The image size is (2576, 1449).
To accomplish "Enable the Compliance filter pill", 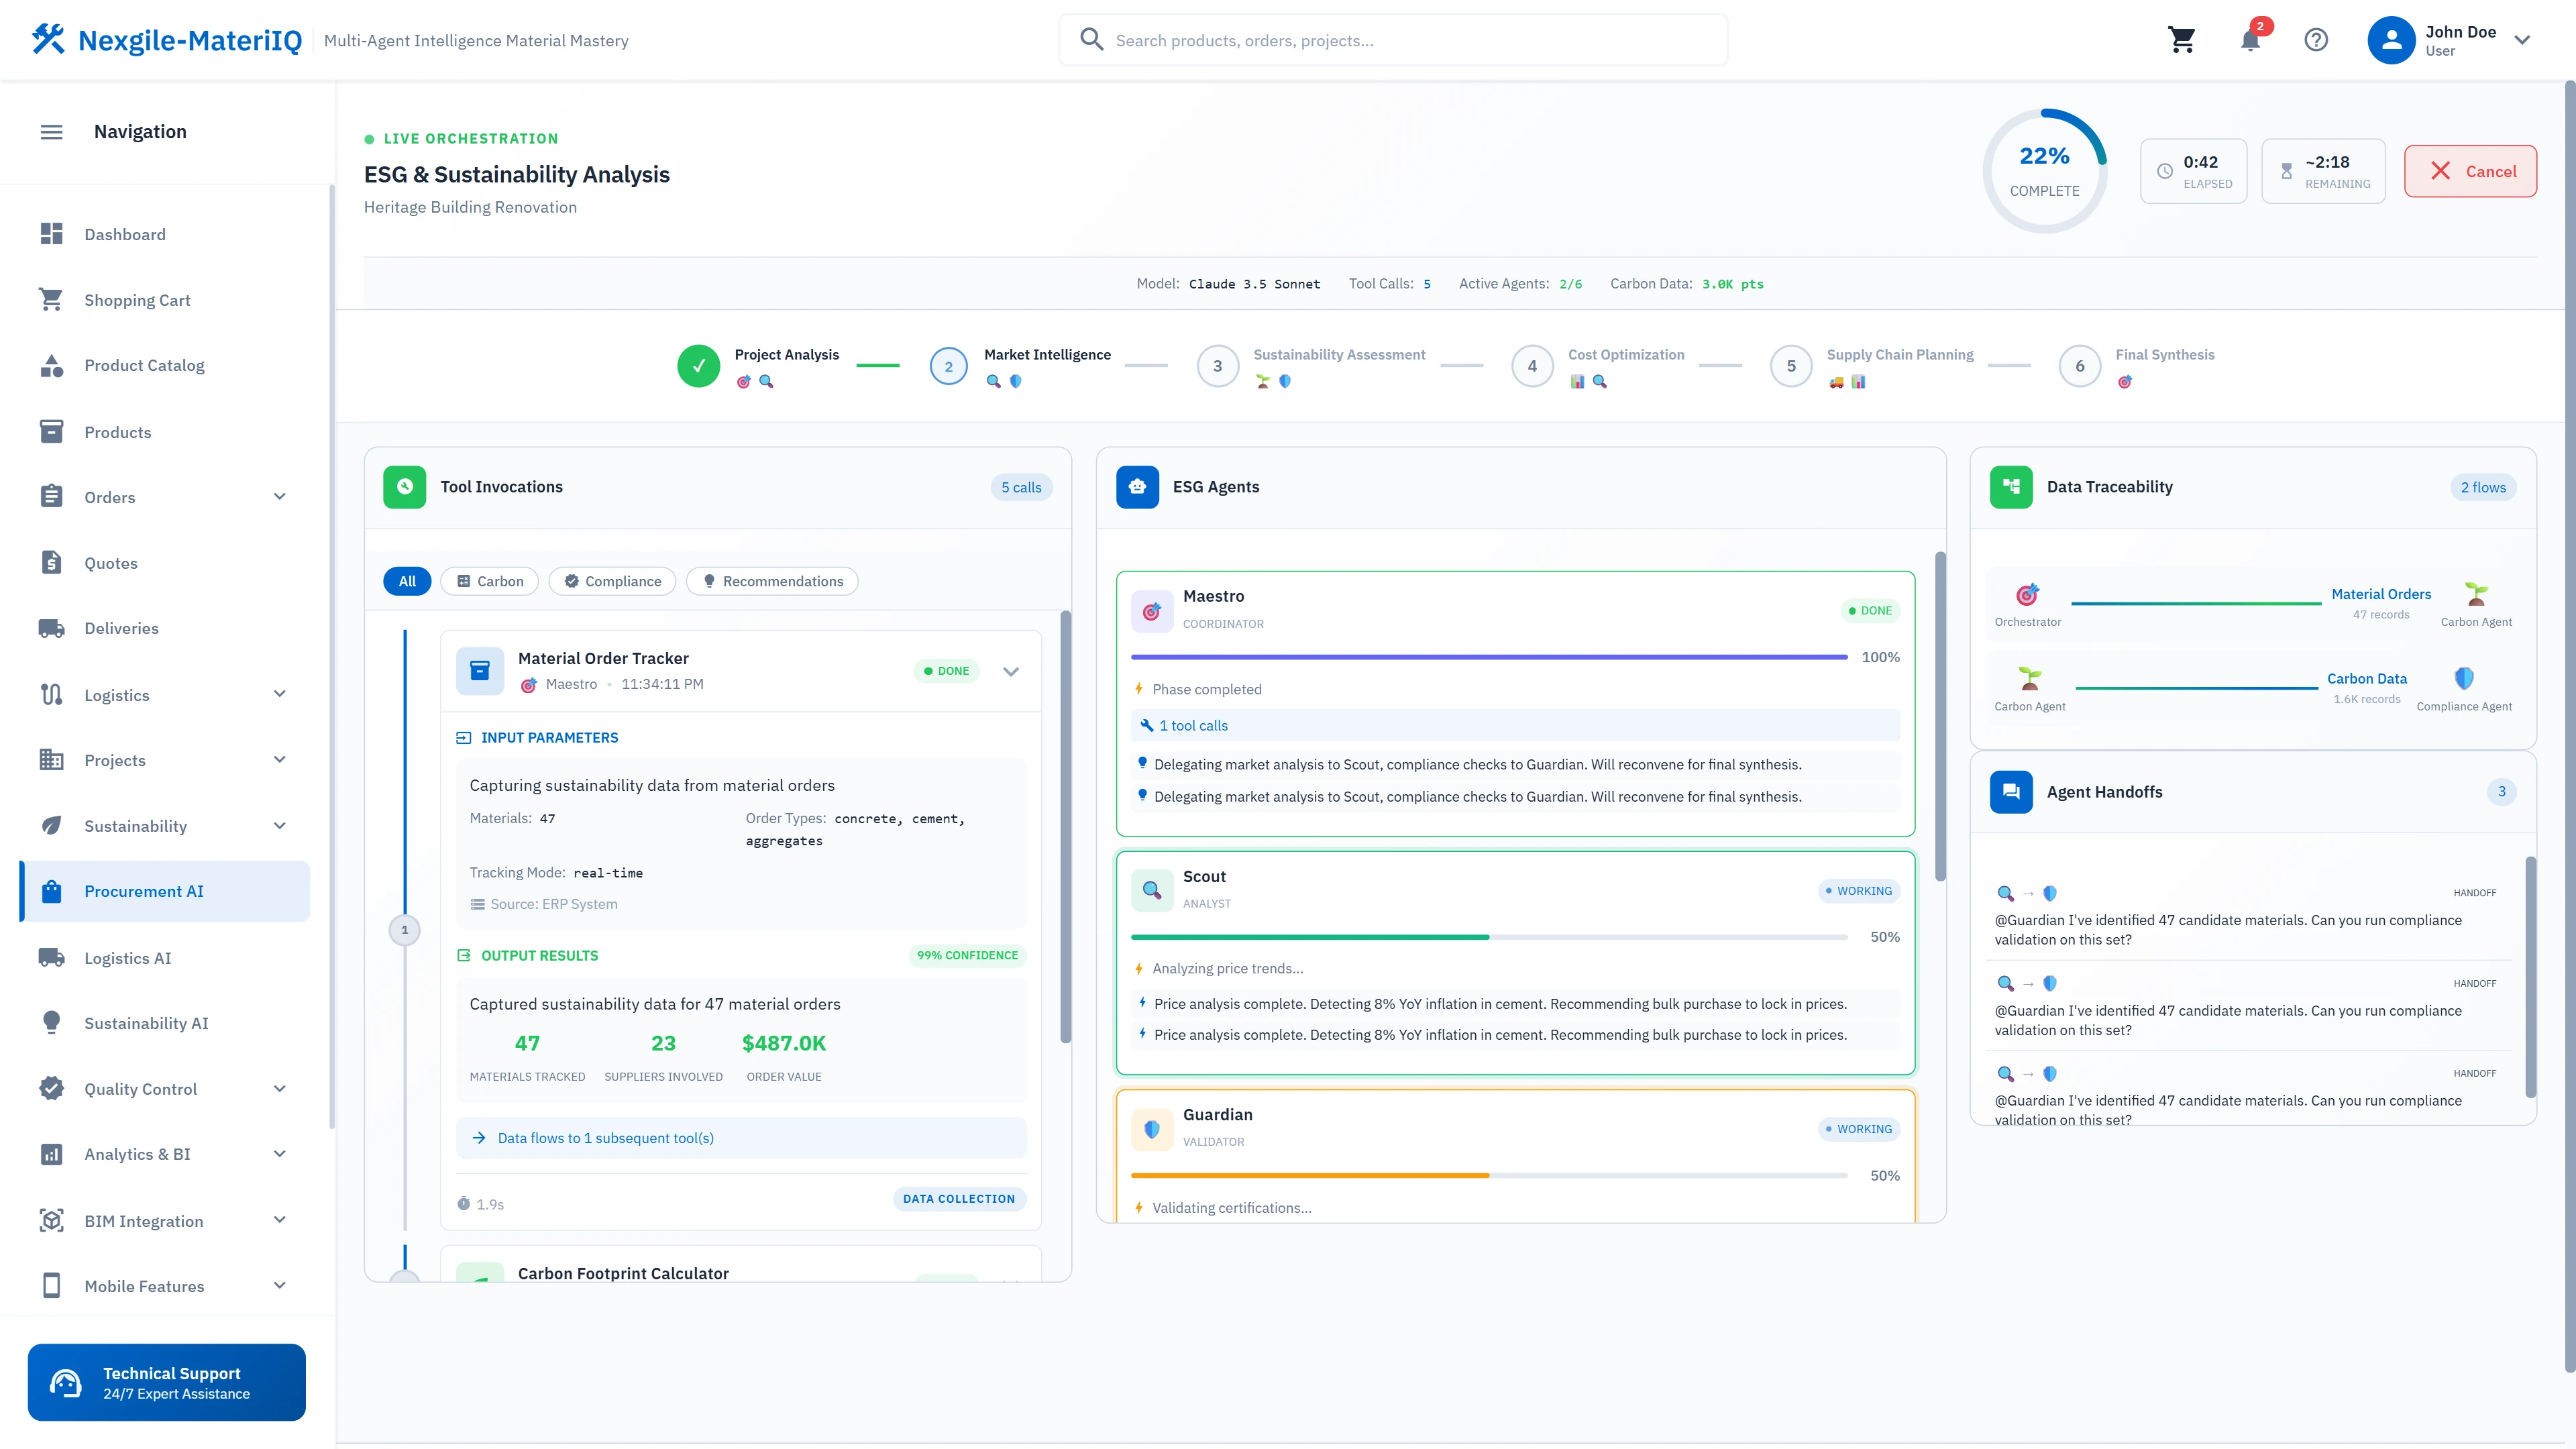I will [x=612, y=581].
